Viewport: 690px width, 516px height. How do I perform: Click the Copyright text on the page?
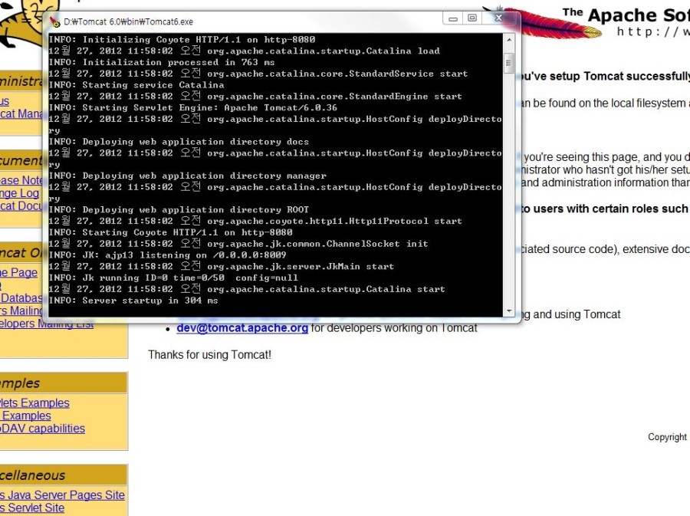click(667, 437)
